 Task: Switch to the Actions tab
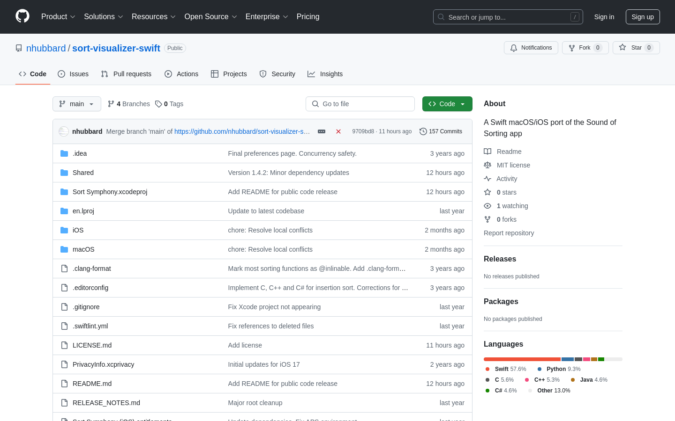[181, 74]
